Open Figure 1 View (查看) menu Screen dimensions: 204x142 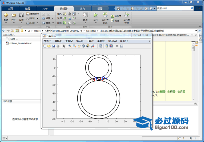pyautogui.click(x=69, y=41)
